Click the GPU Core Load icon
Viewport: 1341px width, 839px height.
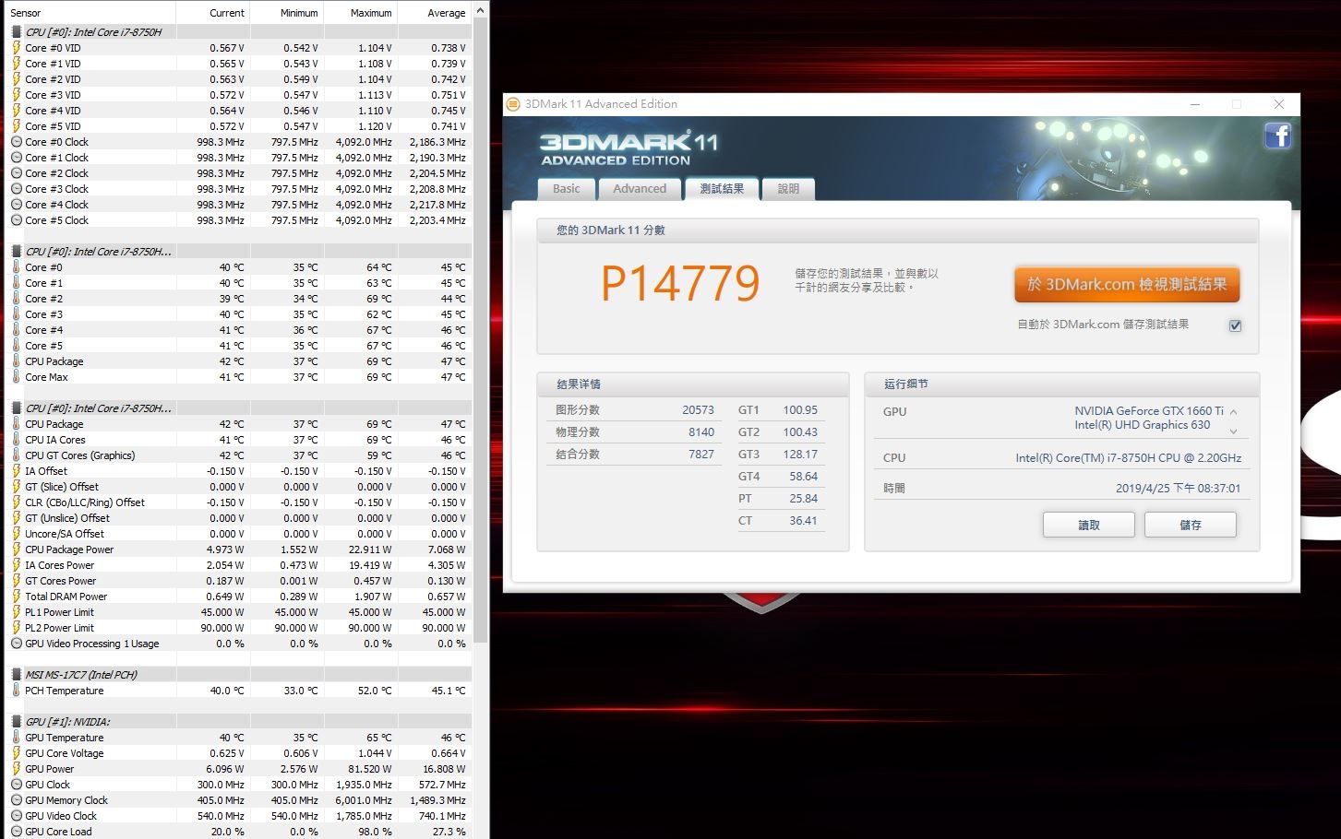17,832
